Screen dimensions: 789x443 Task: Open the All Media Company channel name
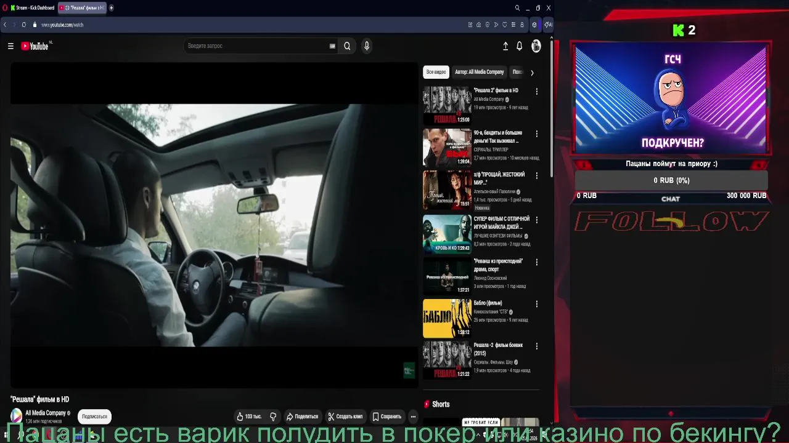46,413
